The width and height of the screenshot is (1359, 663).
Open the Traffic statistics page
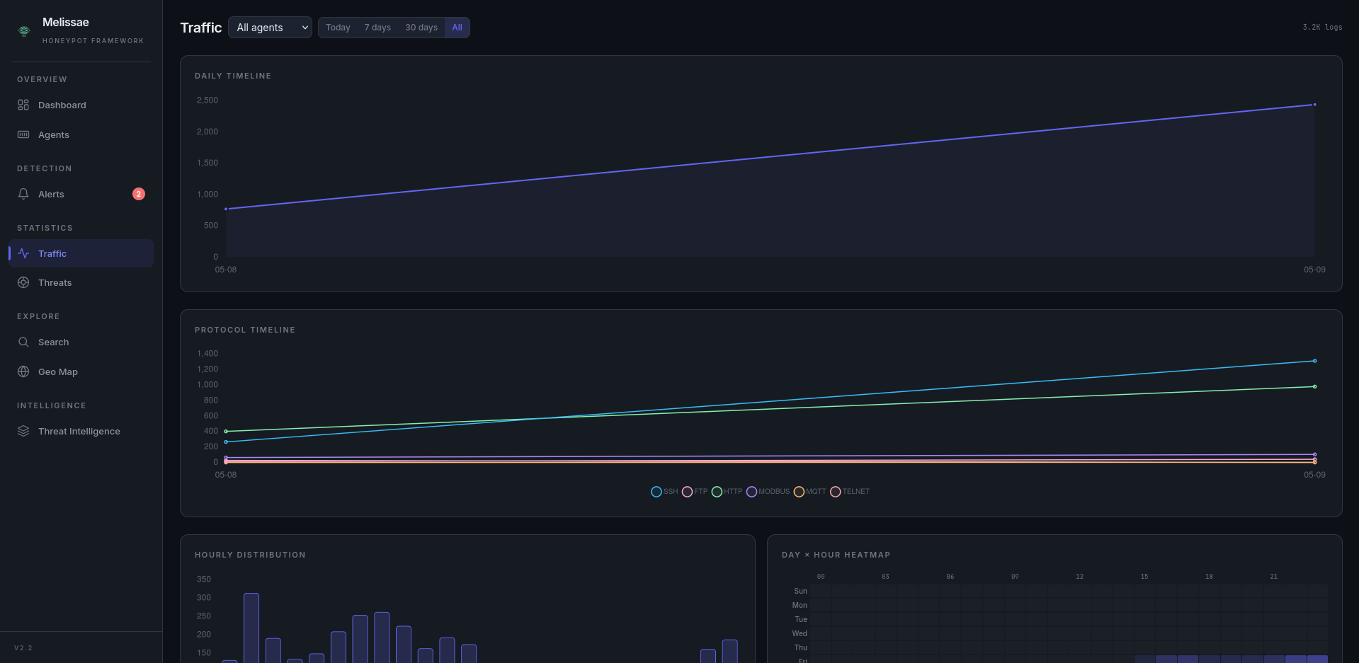click(x=81, y=253)
